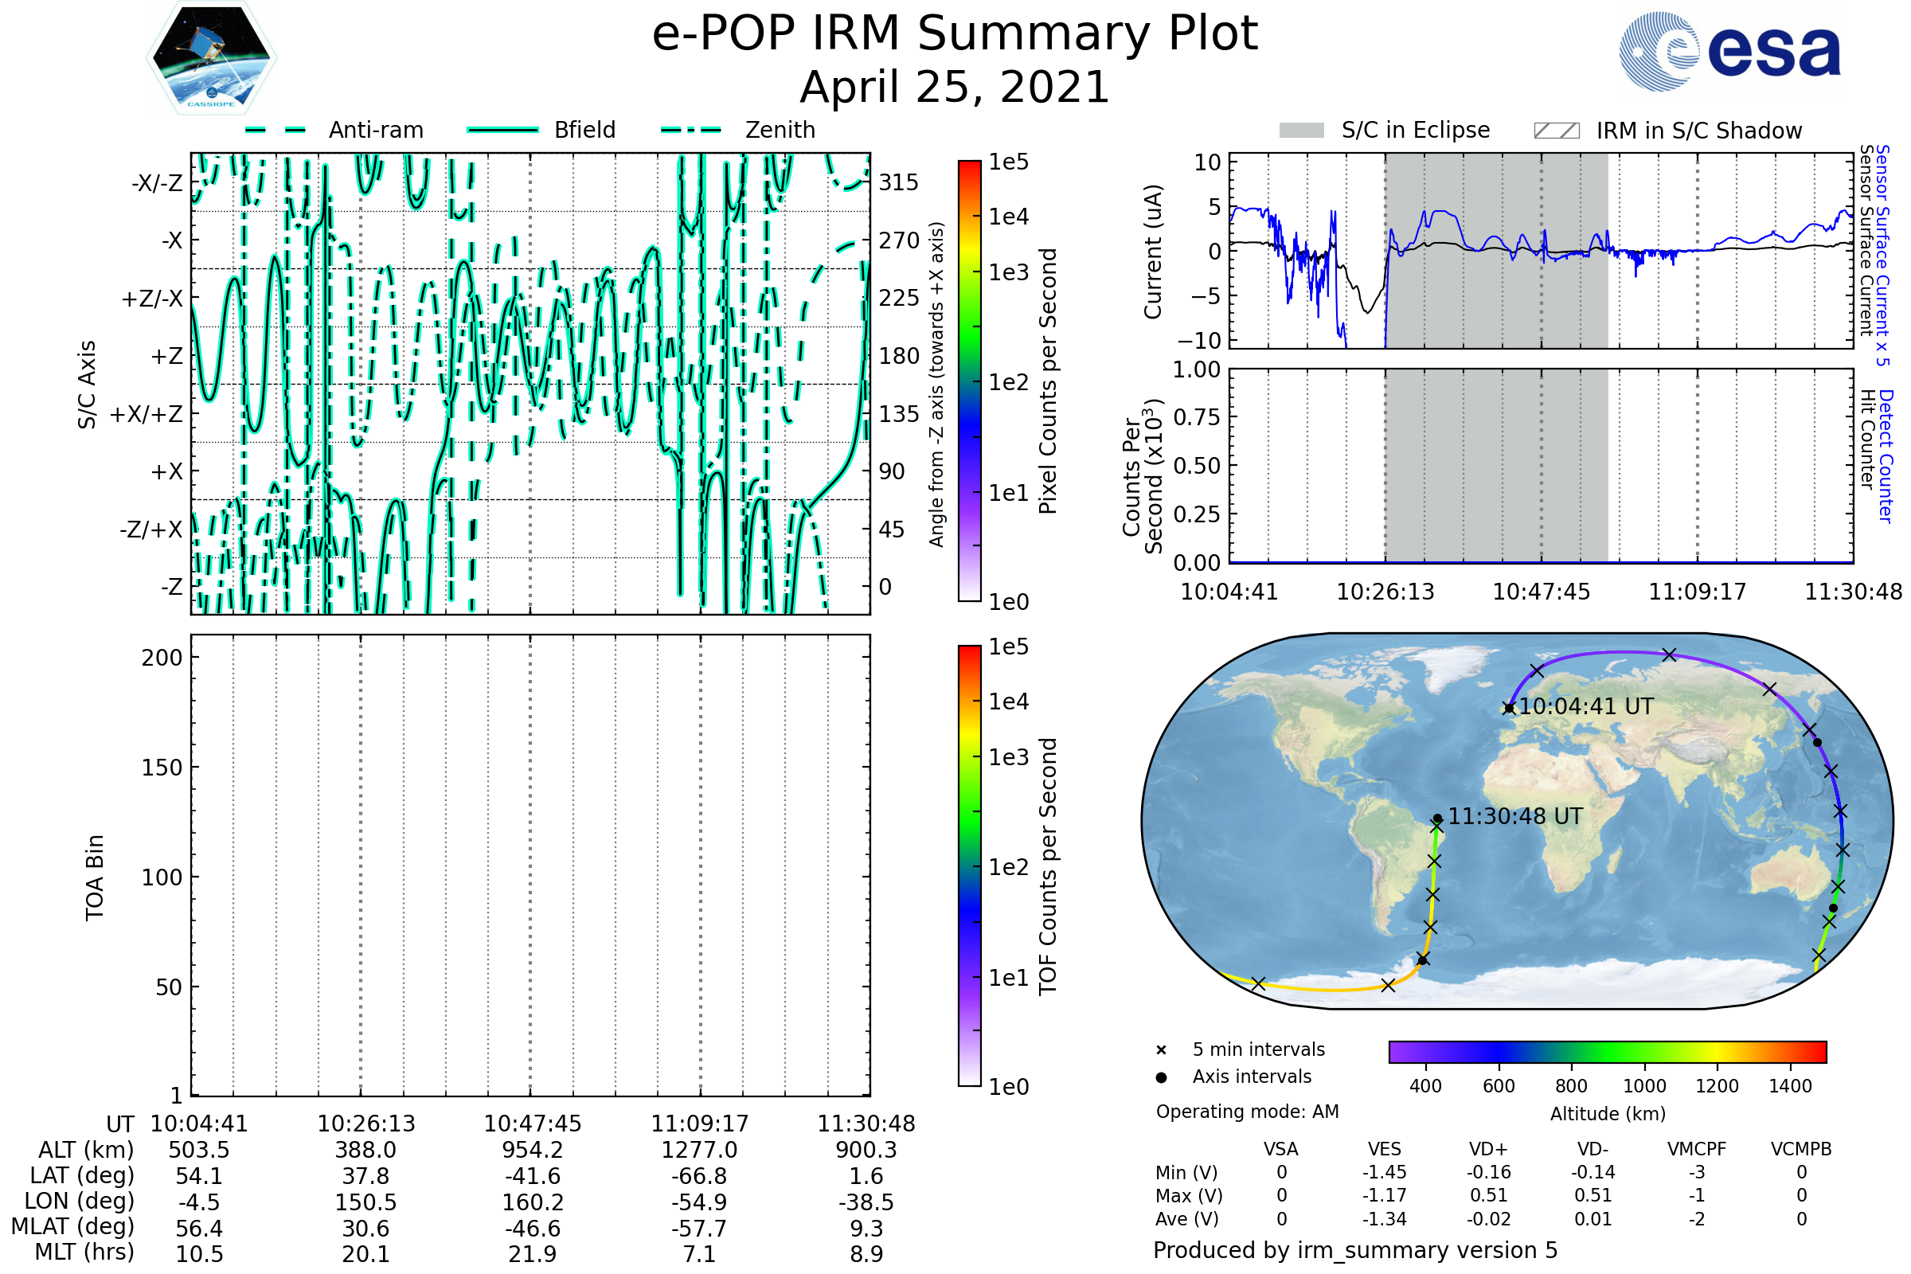Click the Altitude (km) color bar
The height and width of the screenshot is (1274, 1911).
point(1607,1051)
